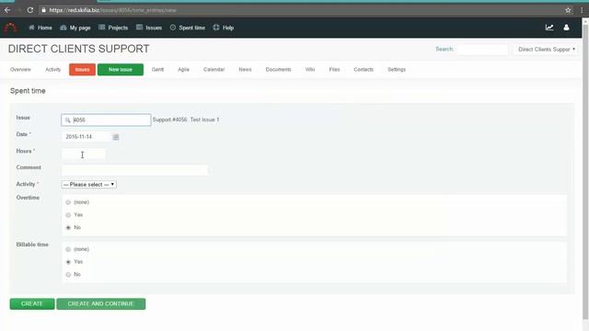The height and width of the screenshot is (331, 589).
Task: Bookmark this page with the star icon
Action: [568, 10]
